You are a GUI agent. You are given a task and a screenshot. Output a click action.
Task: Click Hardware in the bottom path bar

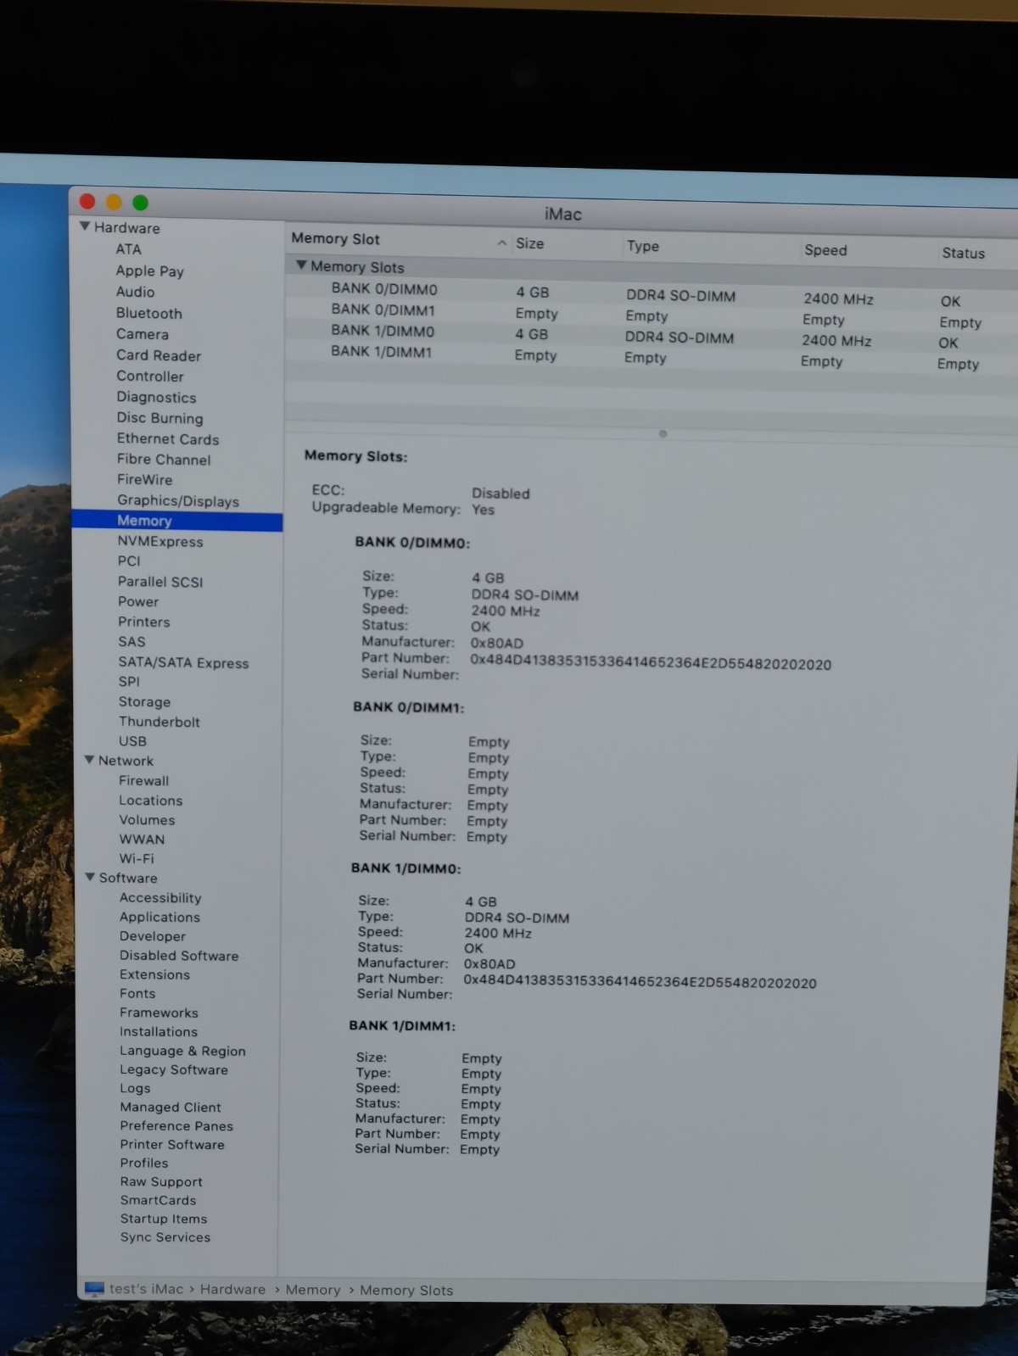[232, 1289]
